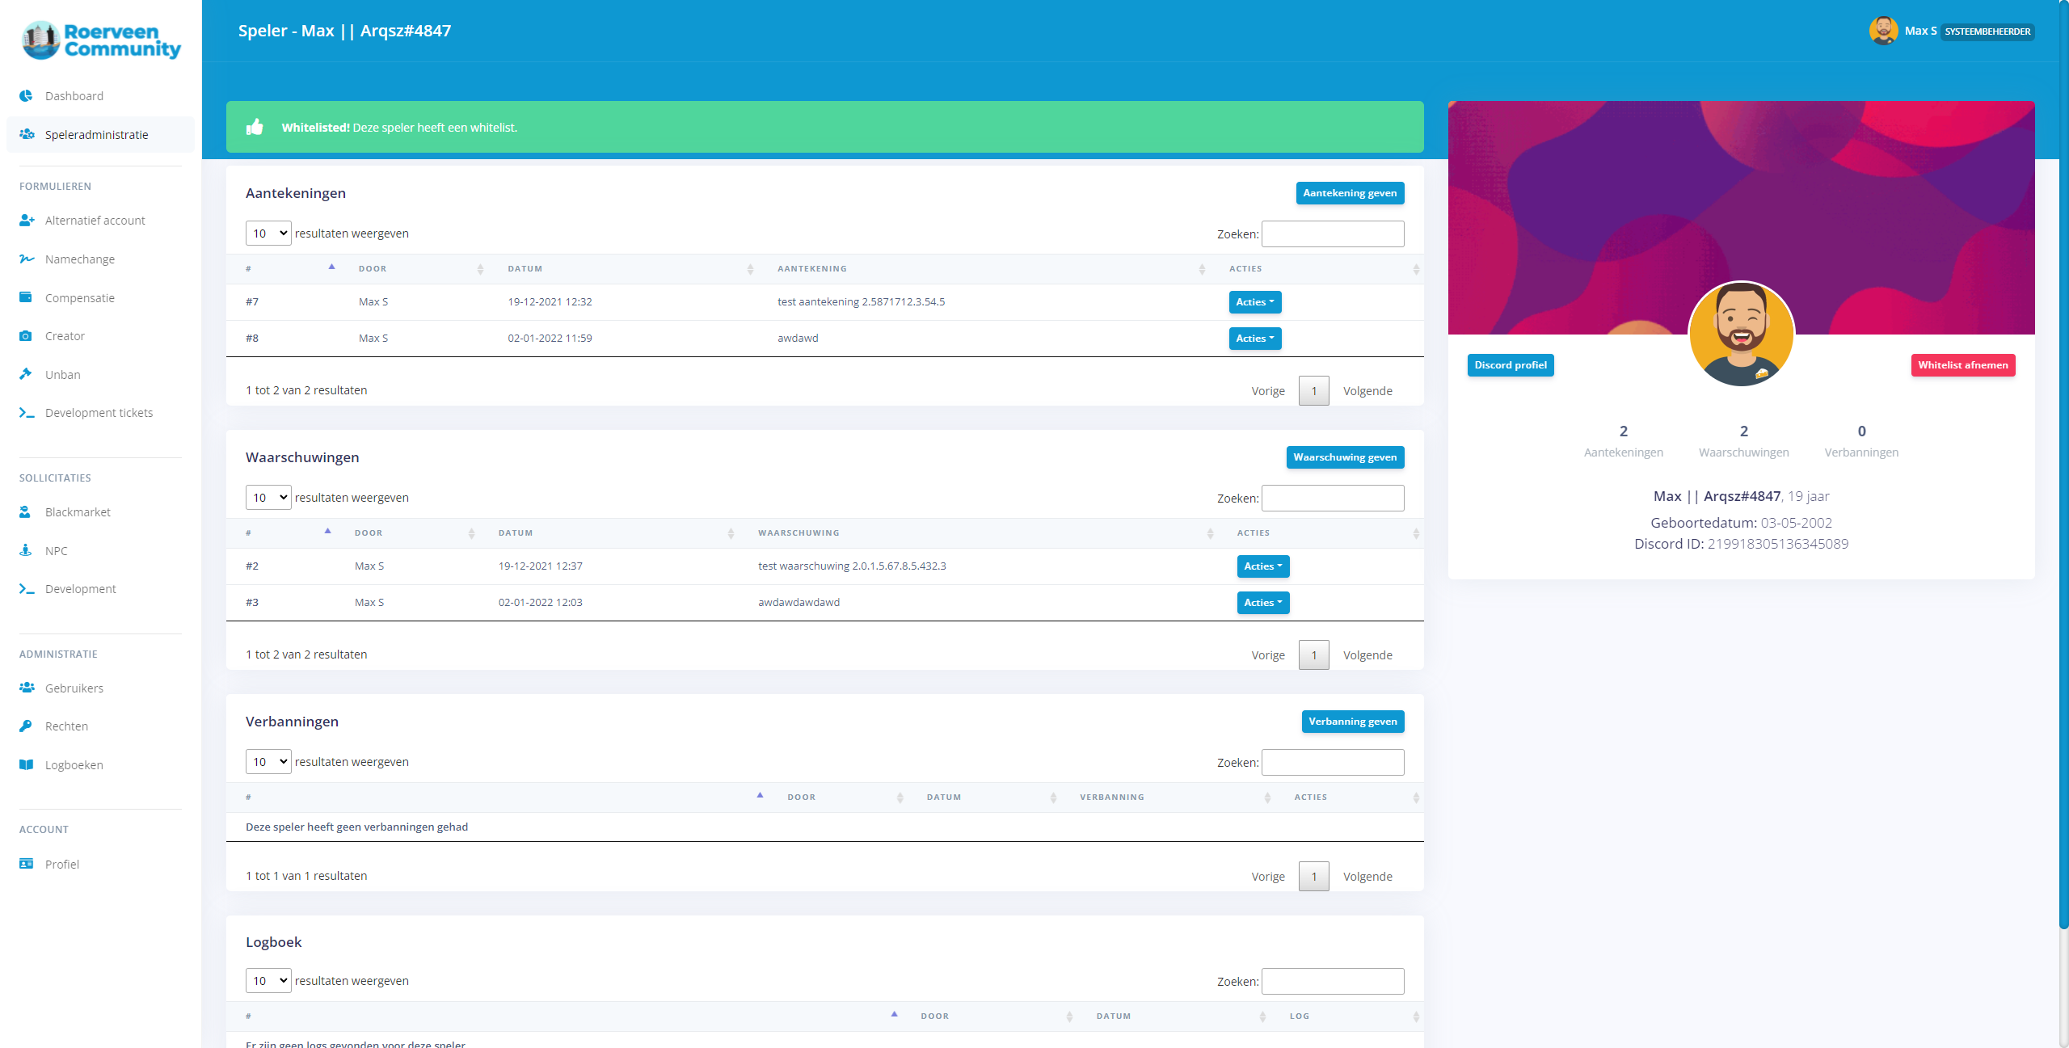Sort Verbanningen table by Verbanning column
The width and height of the screenshot is (2069, 1048).
(1111, 798)
